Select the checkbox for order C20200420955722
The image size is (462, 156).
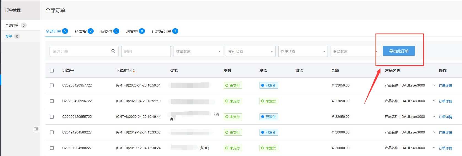coord(52,117)
